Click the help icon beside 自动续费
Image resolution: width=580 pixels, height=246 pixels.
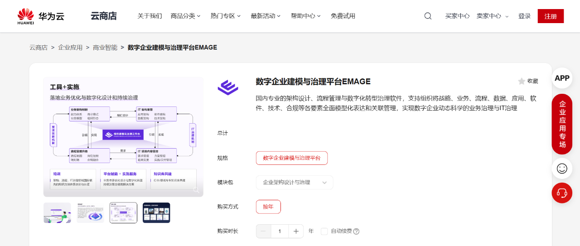coord(356,232)
